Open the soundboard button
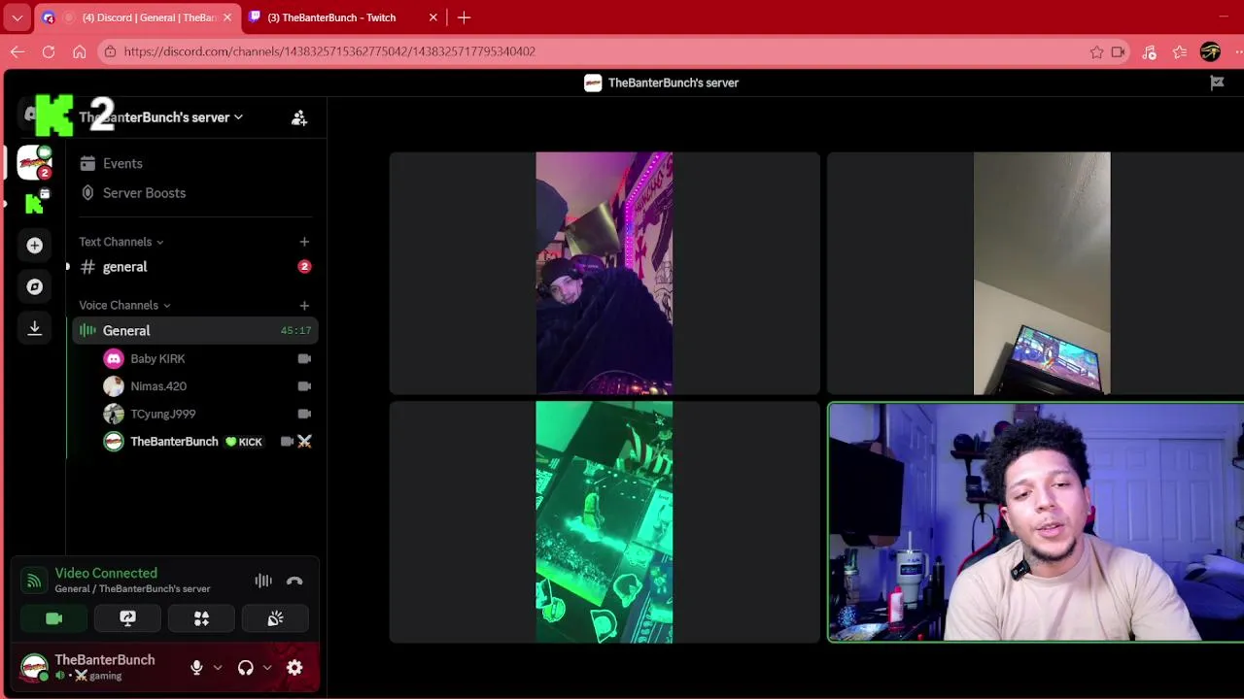The width and height of the screenshot is (1244, 699). click(x=275, y=618)
